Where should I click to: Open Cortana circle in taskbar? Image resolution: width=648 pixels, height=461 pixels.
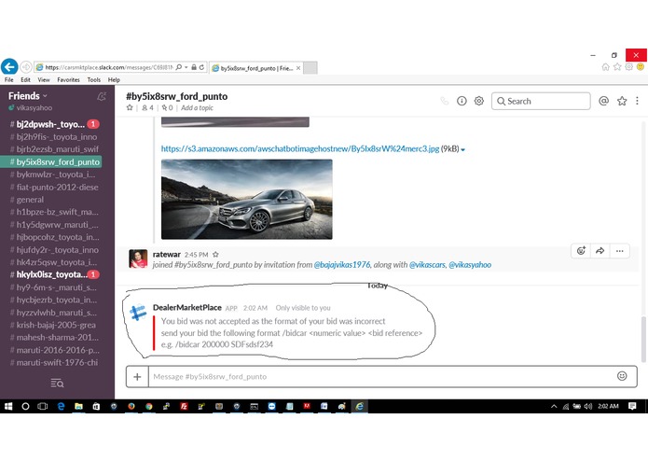pos(25,407)
